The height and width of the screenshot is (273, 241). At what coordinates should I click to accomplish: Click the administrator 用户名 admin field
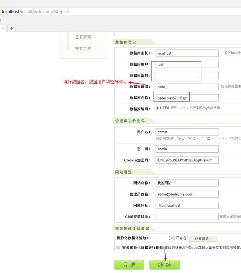tap(187, 132)
